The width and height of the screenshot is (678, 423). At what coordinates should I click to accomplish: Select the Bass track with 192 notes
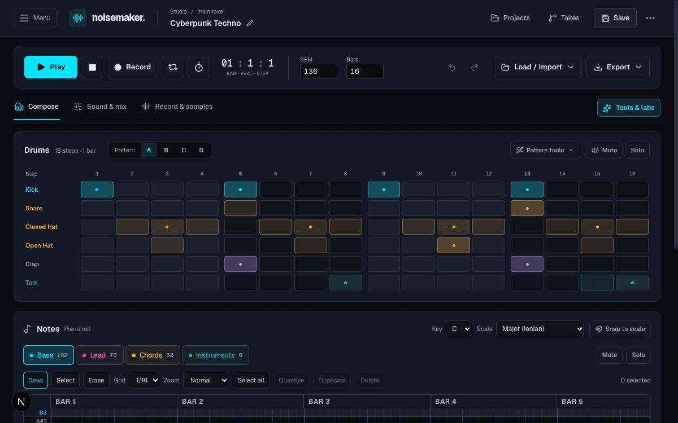point(49,355)
